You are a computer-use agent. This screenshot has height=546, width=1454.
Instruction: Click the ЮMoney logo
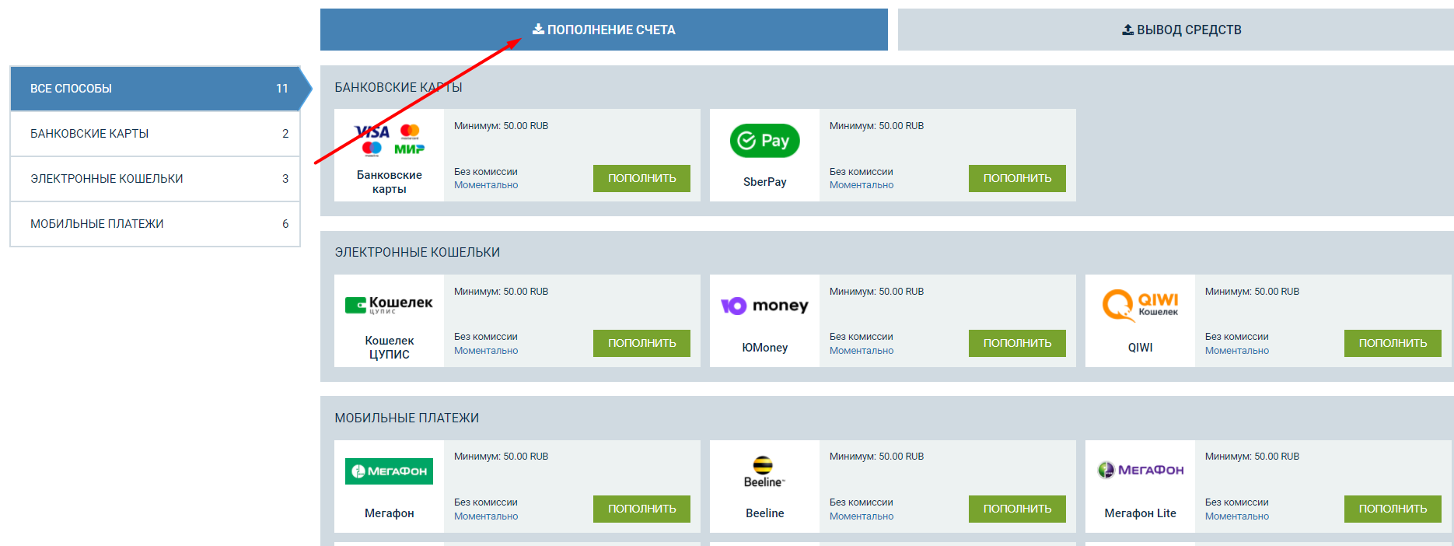click(764, 306)
